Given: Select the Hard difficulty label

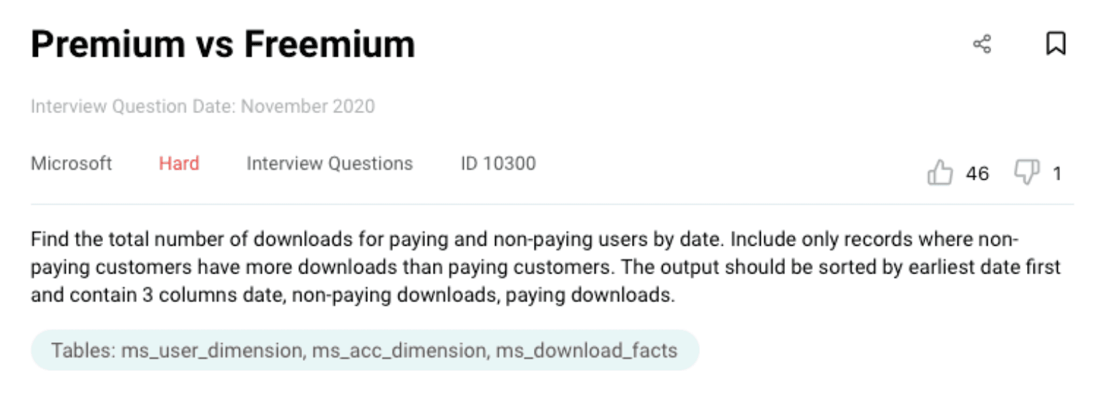Looking at the screenshot, I should (179, 163).
